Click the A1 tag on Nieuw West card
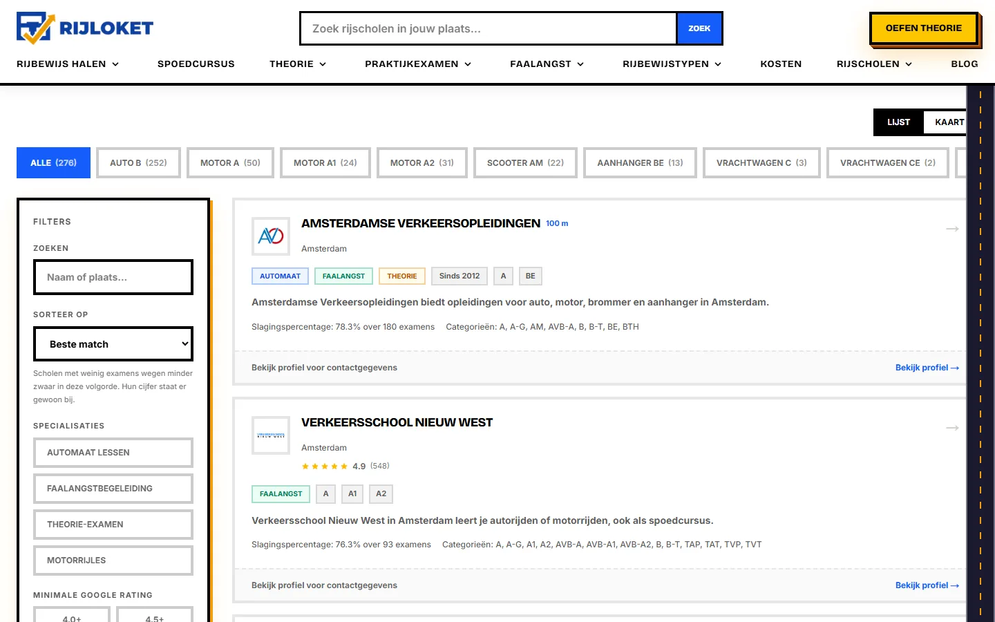995x622 pixels. click(352, 494)
